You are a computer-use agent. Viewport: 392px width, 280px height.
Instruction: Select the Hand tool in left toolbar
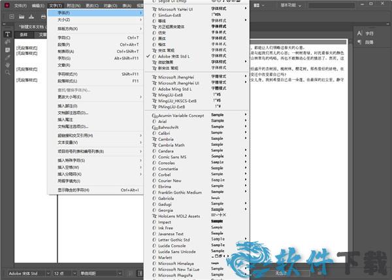[x=7, y=65]
